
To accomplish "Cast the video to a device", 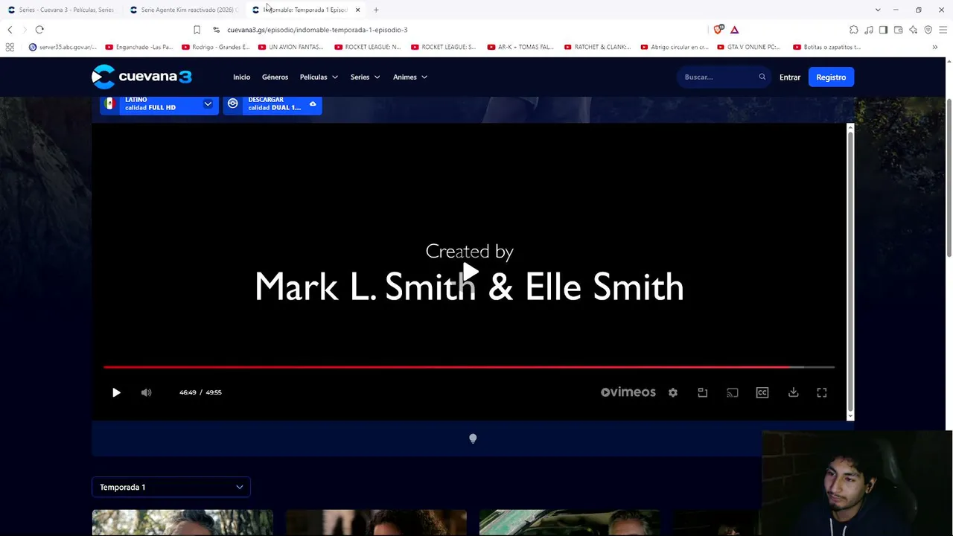I will click(733, 392).
